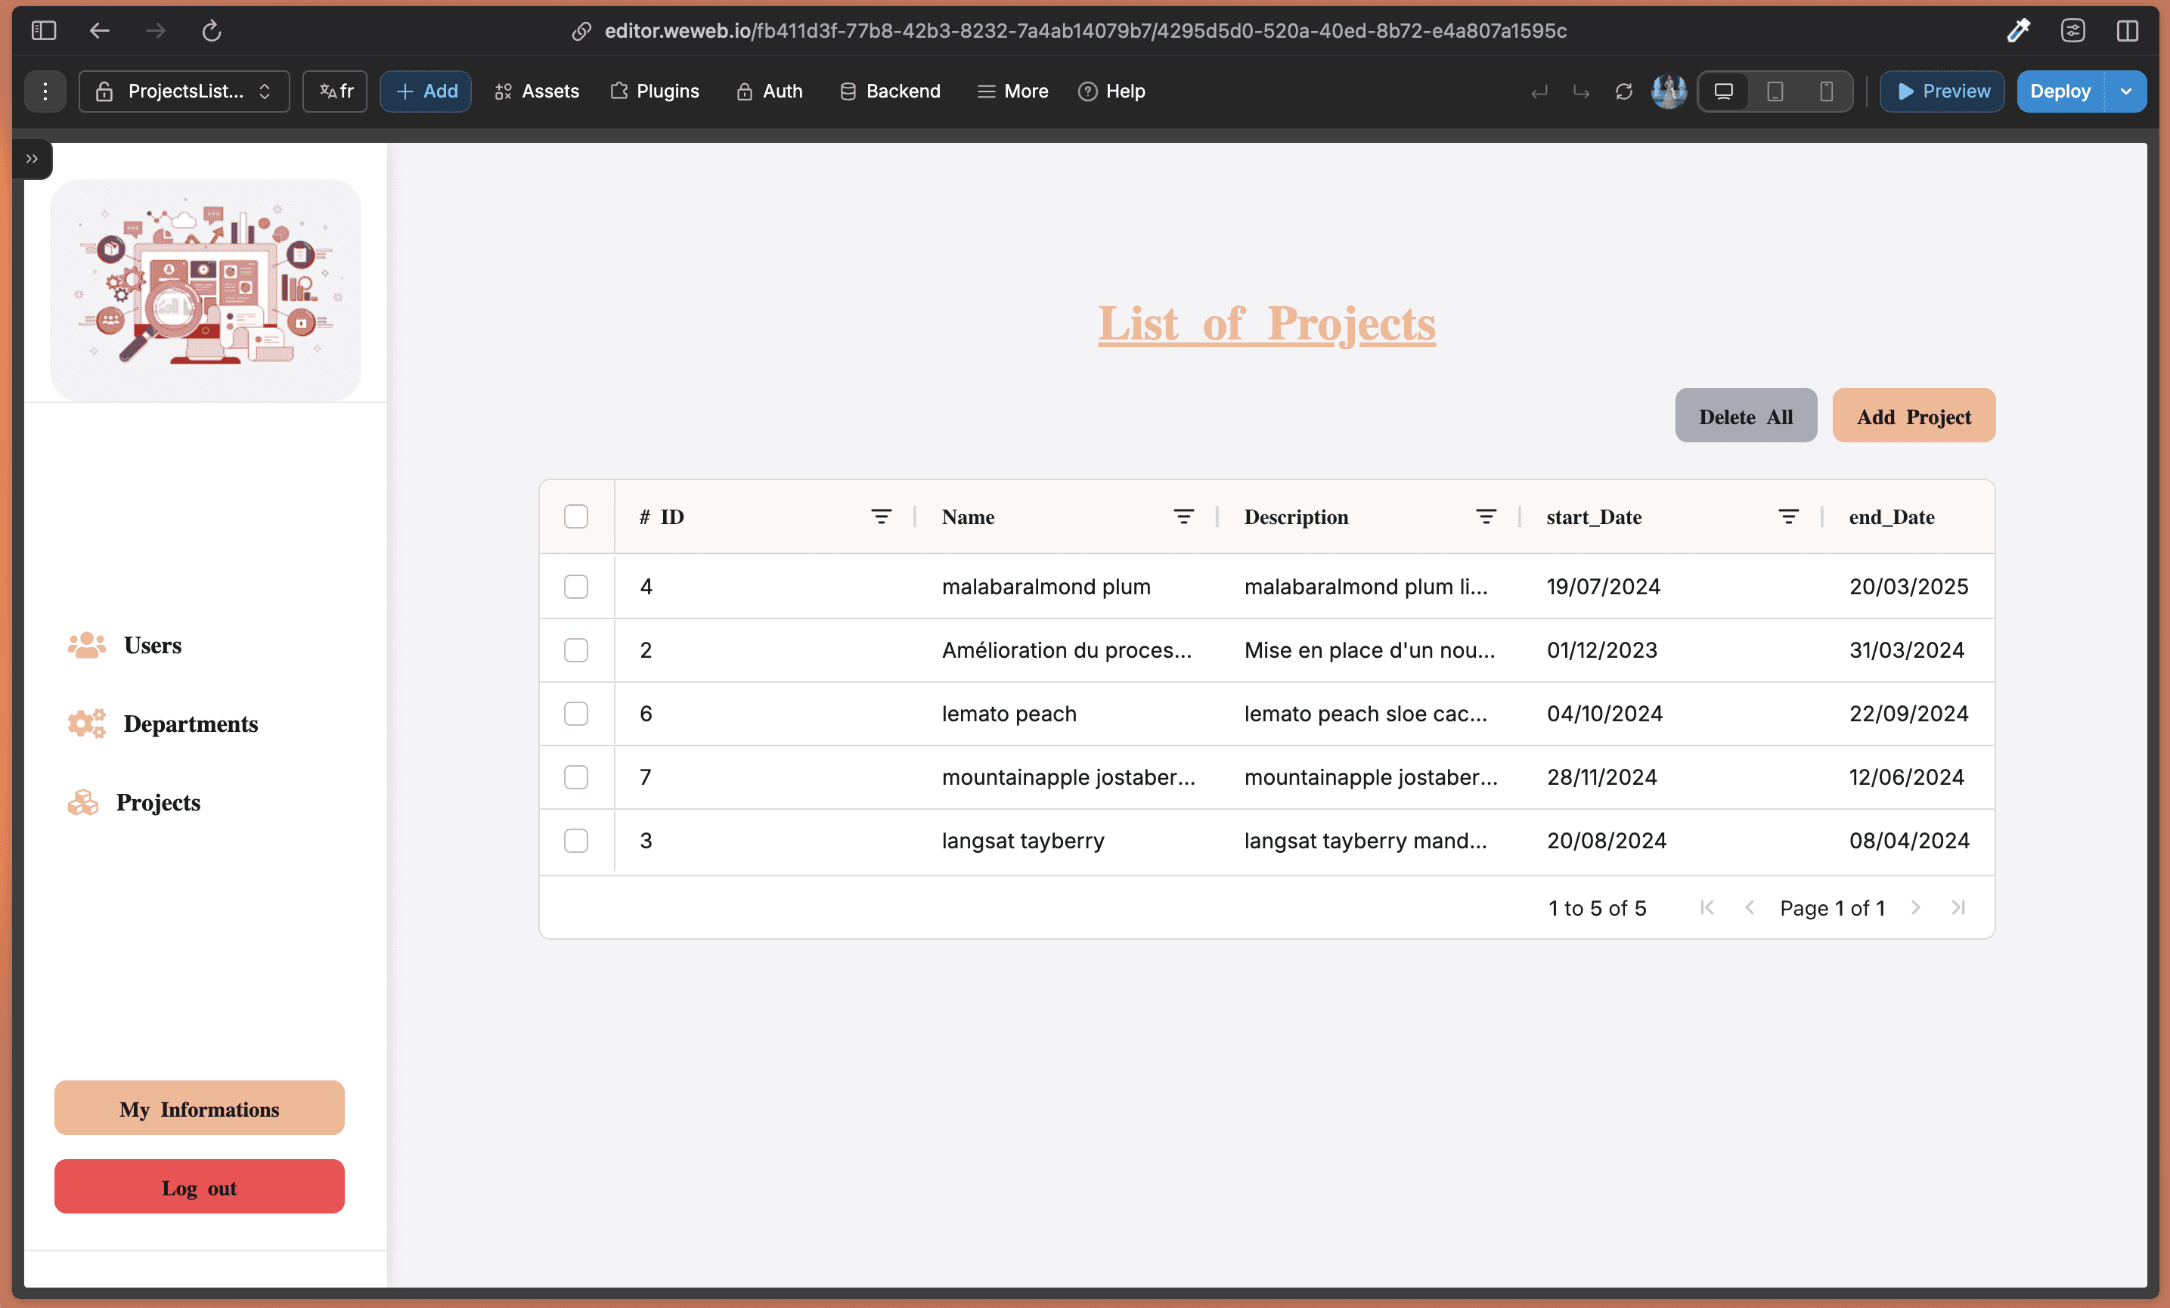Click the Add element button
Viewport: 2170px width, 1308px height.
(426, 91)
